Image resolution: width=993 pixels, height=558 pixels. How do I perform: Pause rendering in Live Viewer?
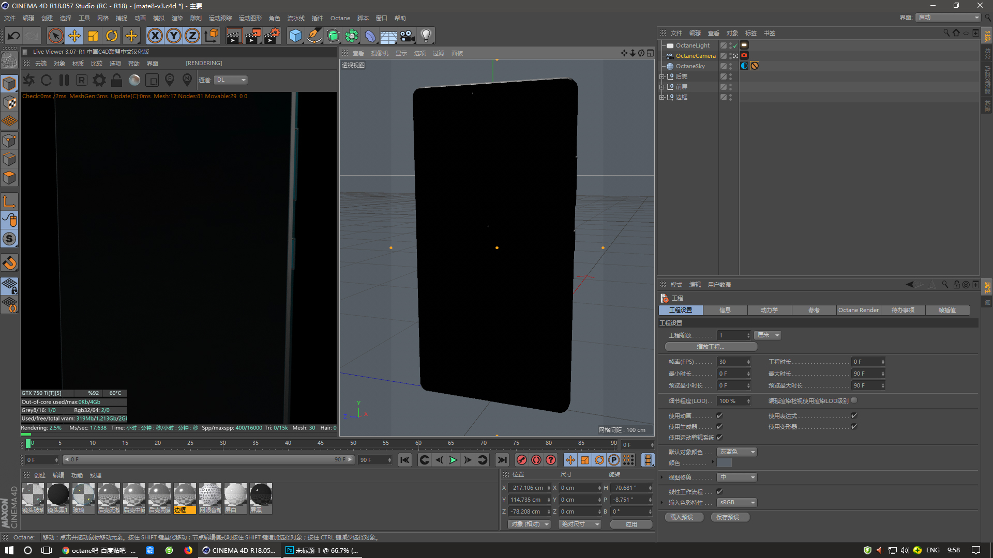pos(64,80)
